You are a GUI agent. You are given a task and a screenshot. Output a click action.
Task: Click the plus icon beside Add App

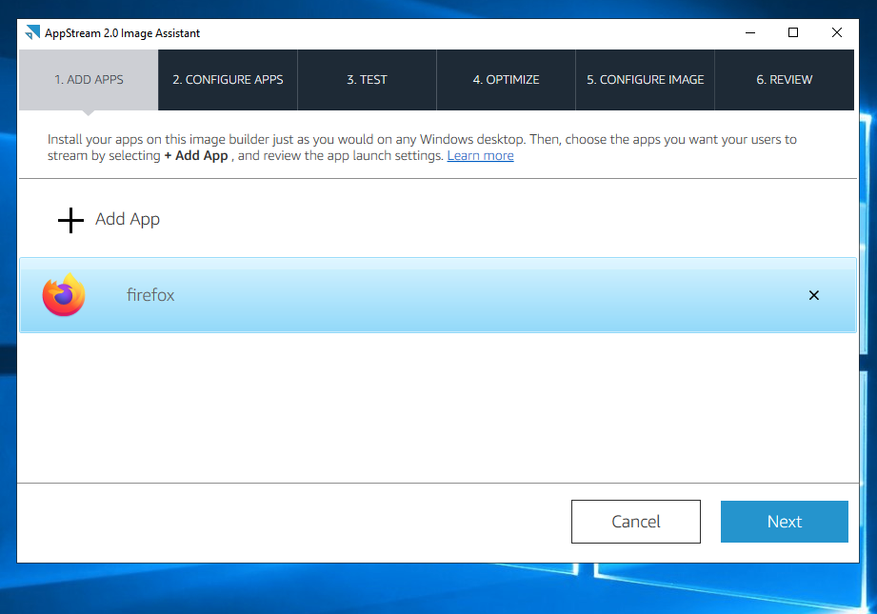70,220
